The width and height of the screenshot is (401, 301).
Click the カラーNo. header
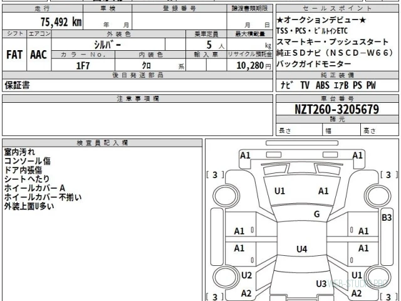(83, 55)
